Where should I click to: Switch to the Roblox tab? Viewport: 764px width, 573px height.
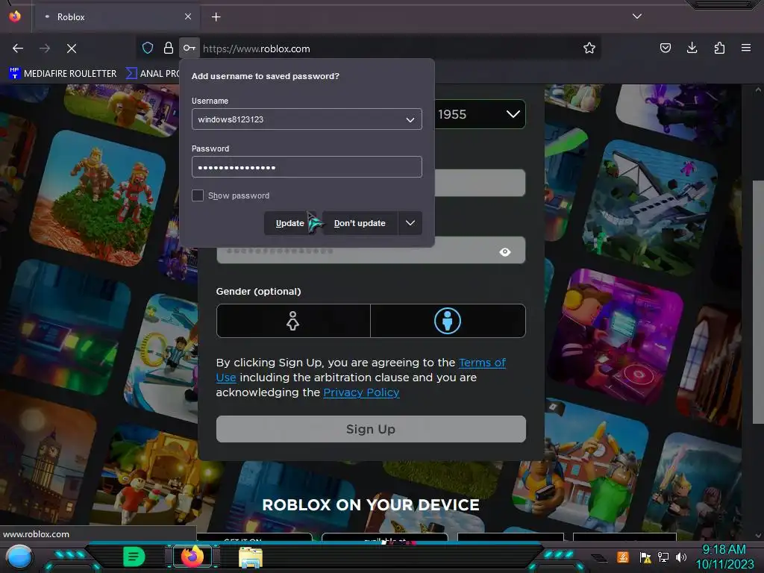[x=116, y=17]
